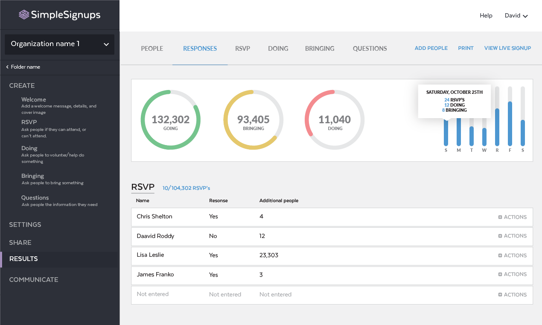Viewport: 542px width, 325px height.
Task: Select the Questions tab
Action: tap(370, 49)
